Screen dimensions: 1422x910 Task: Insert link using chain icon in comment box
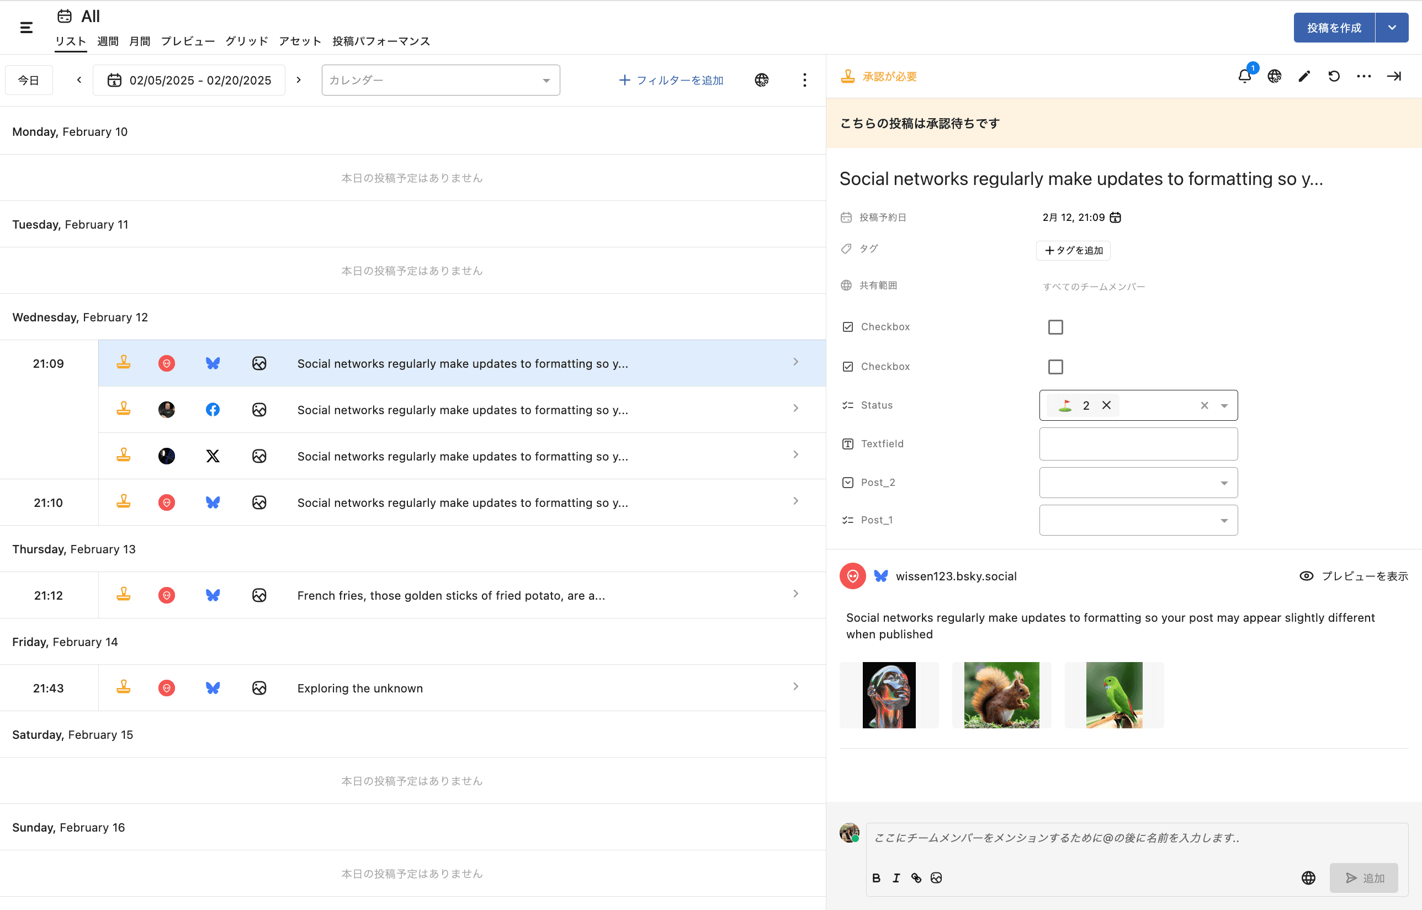[x=916, y=877]
